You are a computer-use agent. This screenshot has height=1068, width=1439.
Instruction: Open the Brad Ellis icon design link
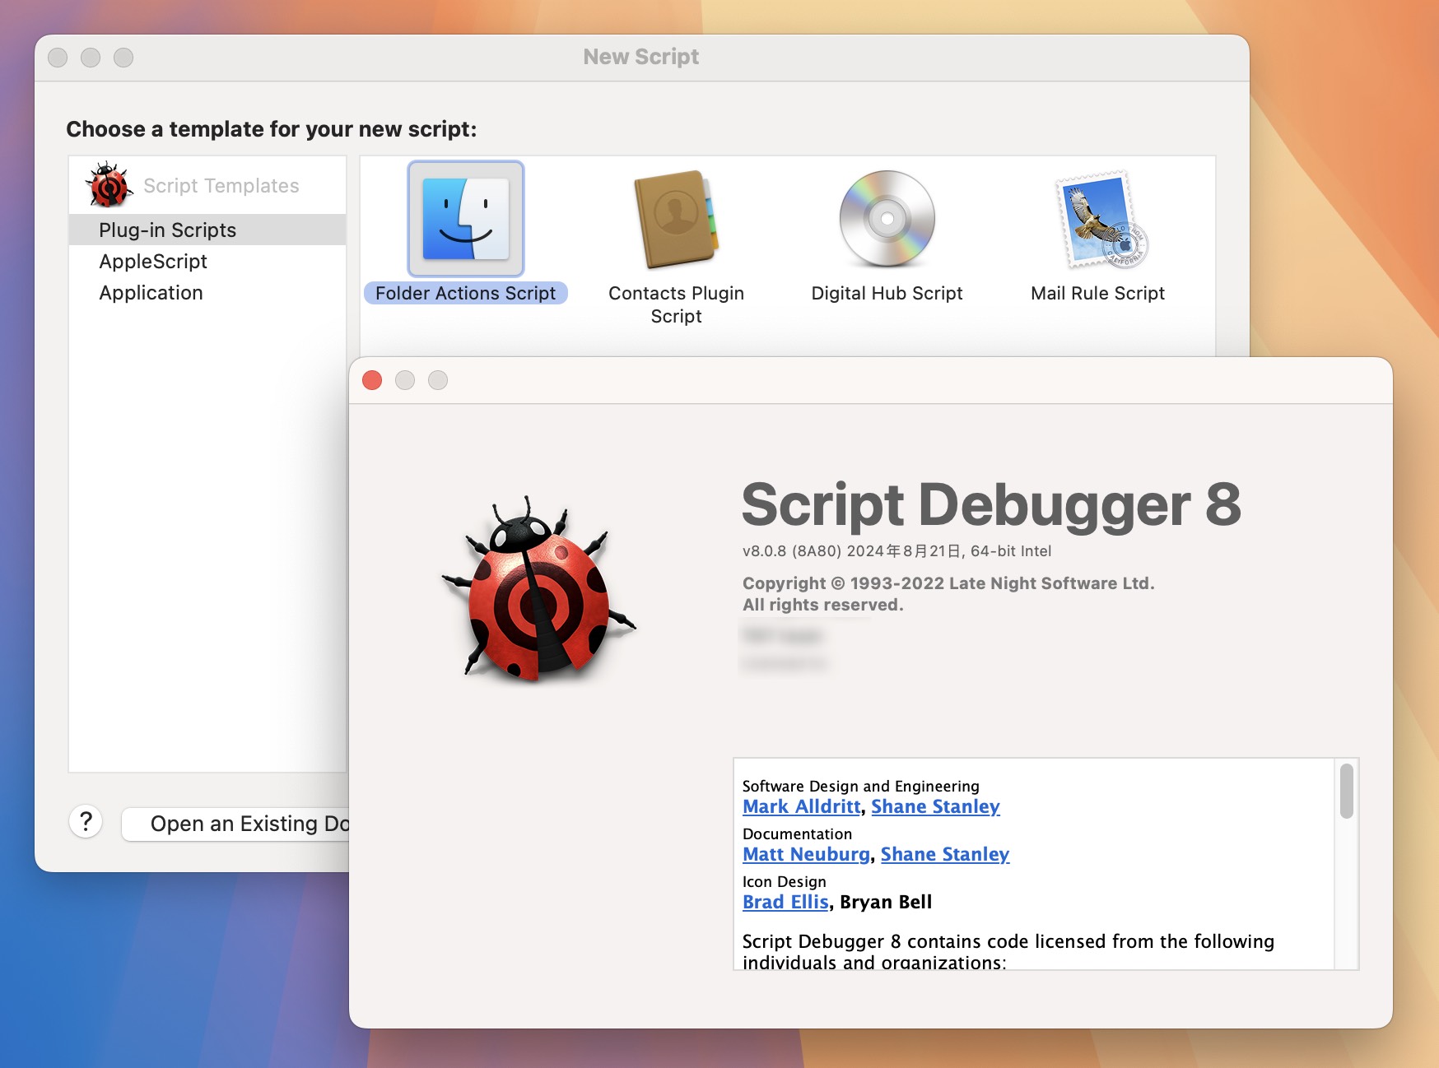pos(785,902)
